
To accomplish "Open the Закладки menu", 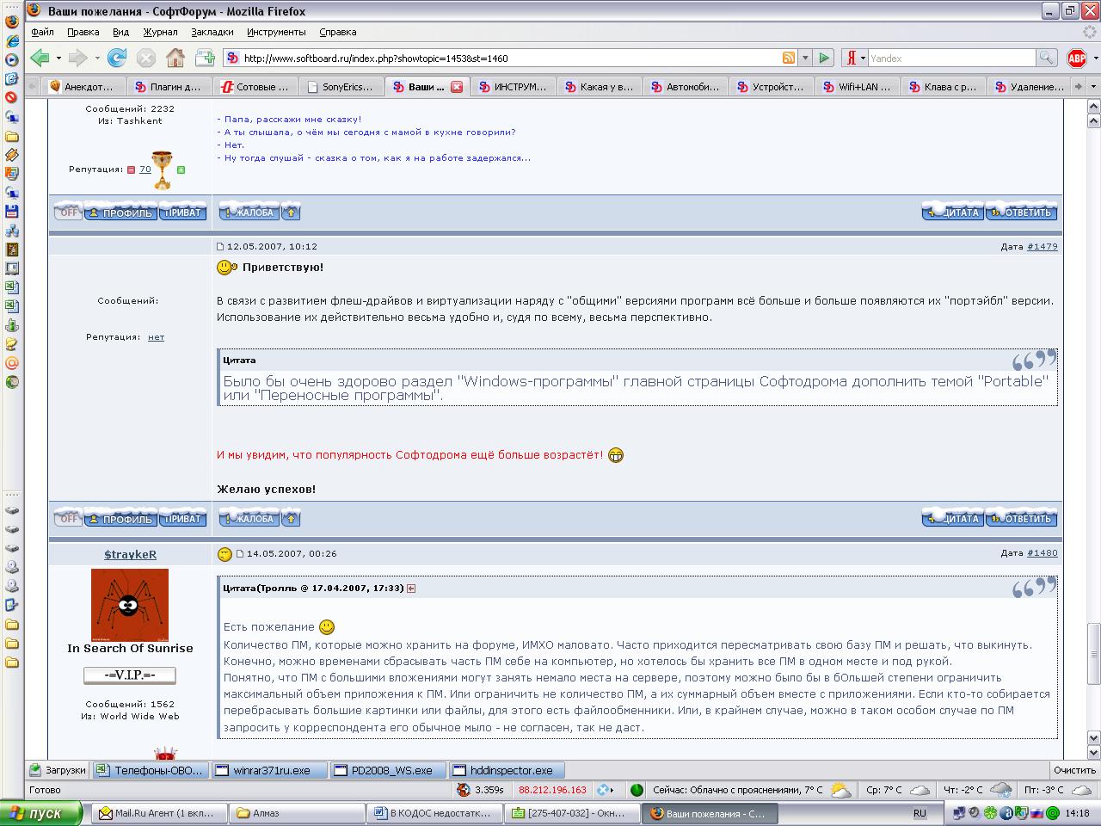I will (212, 32).
